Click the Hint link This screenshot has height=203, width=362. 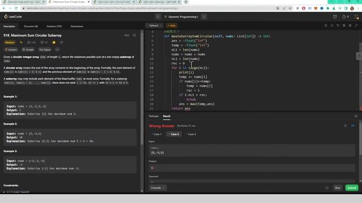tap(127, 35)
